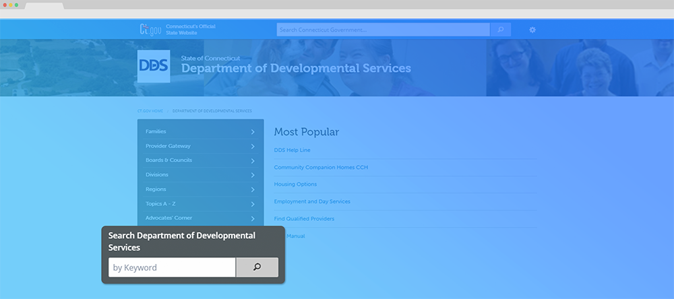
Task: Click the DDS logo tile
Action: (x=154, y=66)
